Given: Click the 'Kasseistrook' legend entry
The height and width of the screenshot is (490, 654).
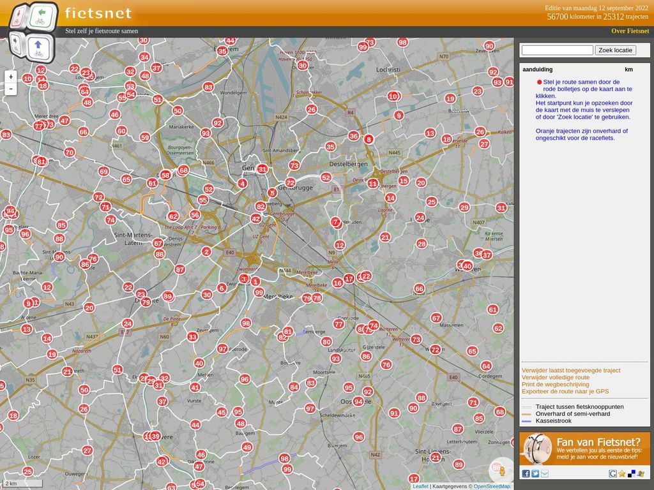Looking at the screenshot, I should pos(554,421).
